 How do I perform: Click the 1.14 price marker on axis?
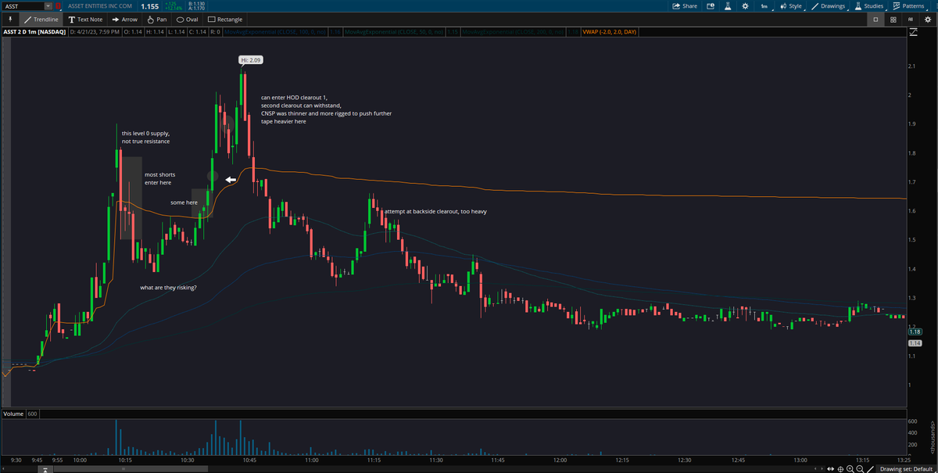(915, 343)
